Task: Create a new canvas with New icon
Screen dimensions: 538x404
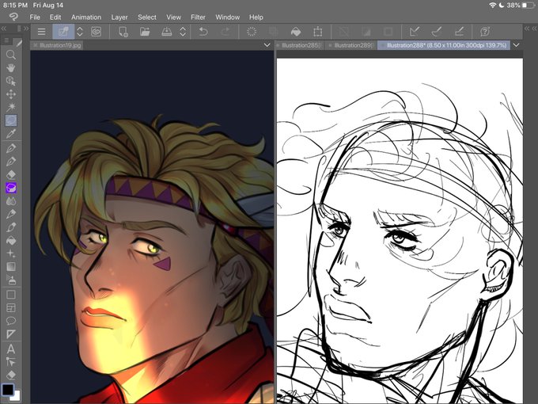Action: click(123, 32)
